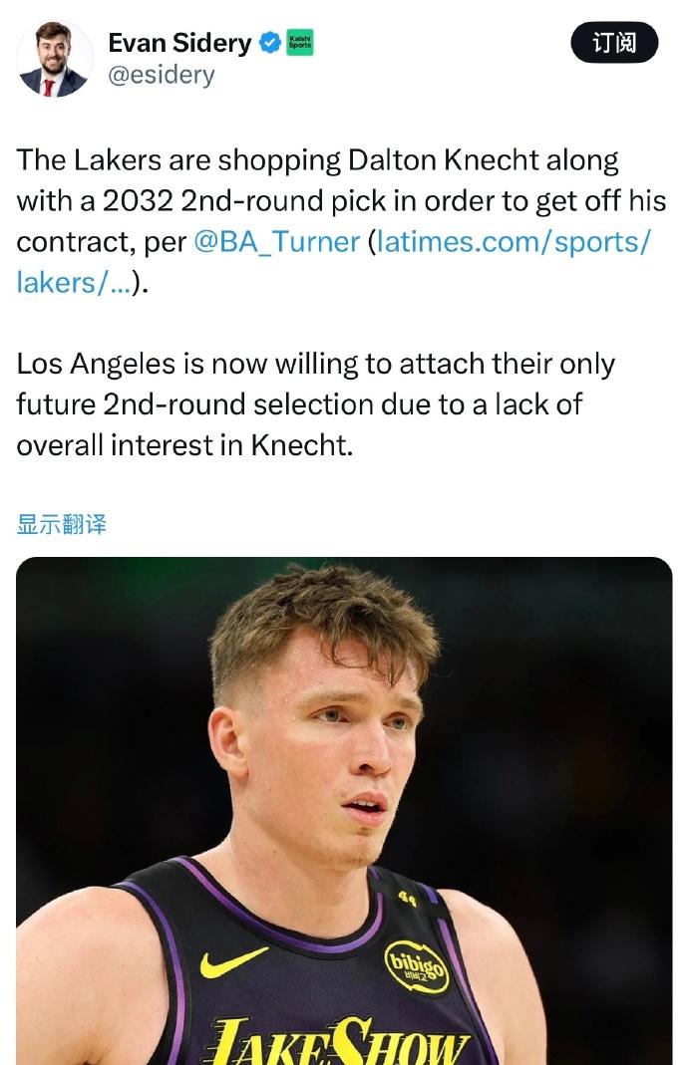Screen dimensions: 688x1065
Task: Click the phrase "overall interest in Knecht."
Action: [184, 445]
